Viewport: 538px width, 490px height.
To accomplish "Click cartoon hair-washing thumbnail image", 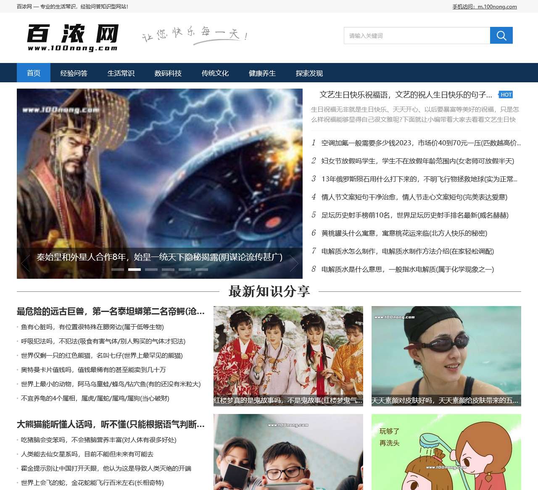I will pyautogui.click(x=446, y=452).
